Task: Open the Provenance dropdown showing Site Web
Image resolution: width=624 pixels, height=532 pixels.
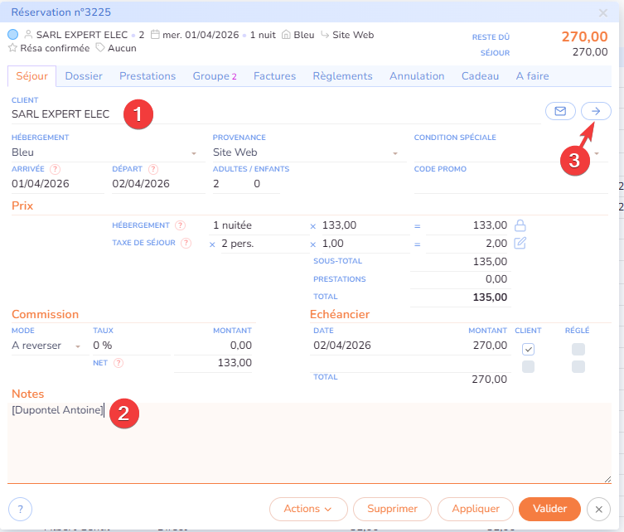Action: point(394,153)
